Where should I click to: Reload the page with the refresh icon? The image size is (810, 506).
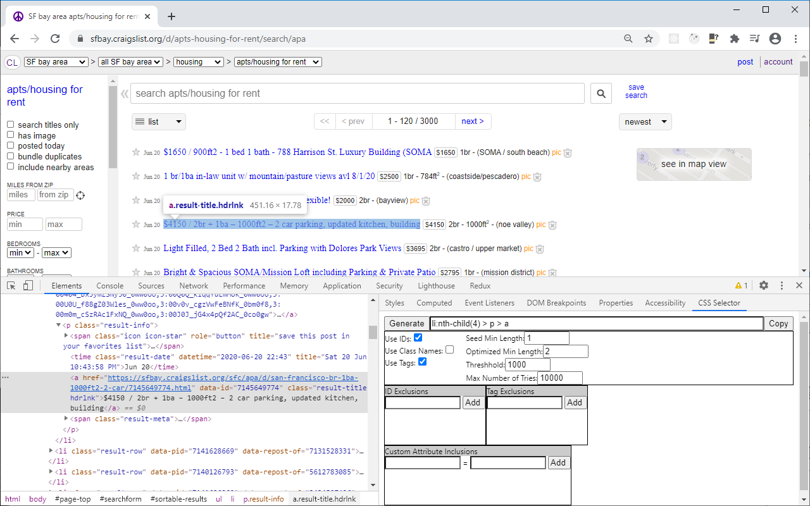(55, 39)
